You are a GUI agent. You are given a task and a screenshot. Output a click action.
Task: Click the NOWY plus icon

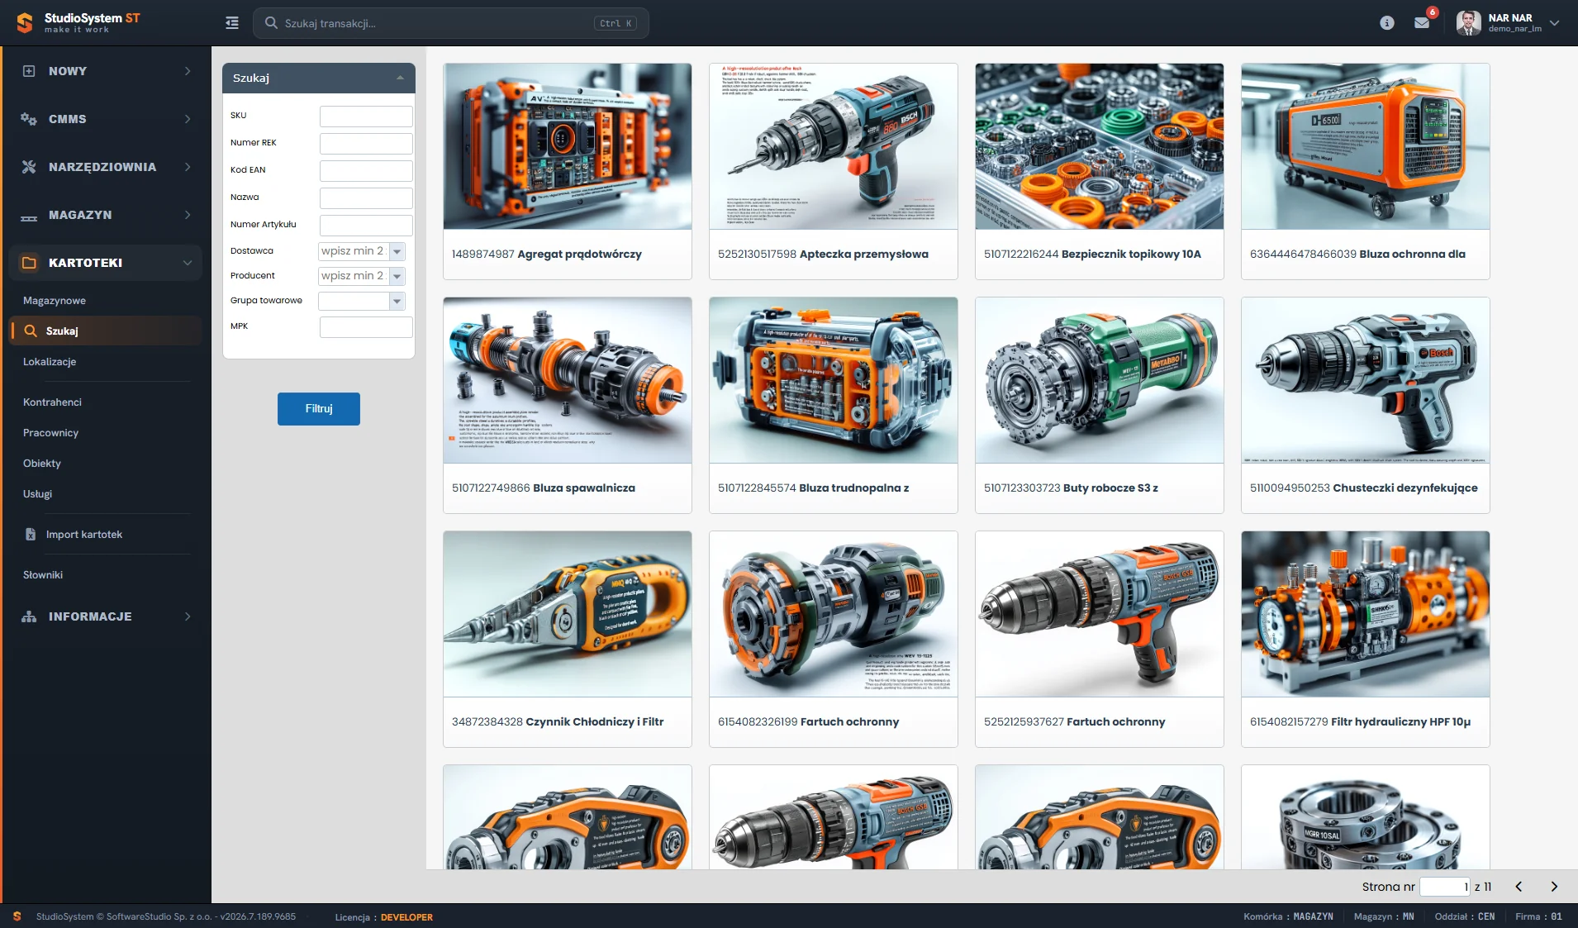pyautogui.click(x=29, y=71)
